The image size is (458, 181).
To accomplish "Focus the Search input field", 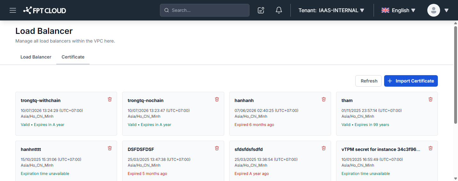I will [205, 10].
